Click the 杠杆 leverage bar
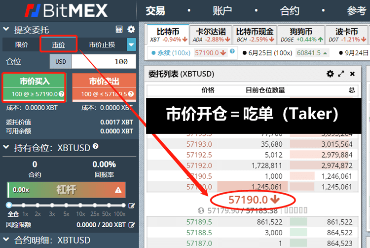Viewport: 370px width, 248px height. pyautogui.click(x=66, y=190)
